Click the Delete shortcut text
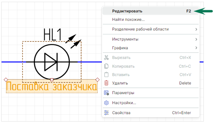 [x=185, y=83]
